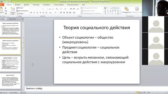
Task: Click increase list indent icon
Action: point(74,9)
